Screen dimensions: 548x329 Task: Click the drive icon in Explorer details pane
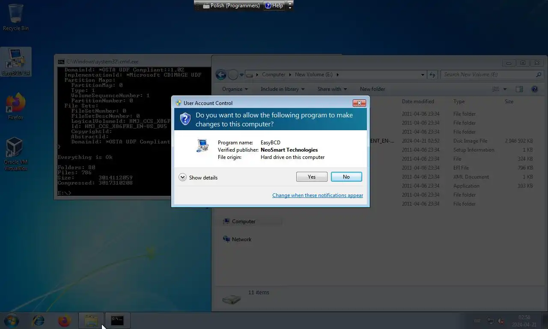click(x=232, y=299)
